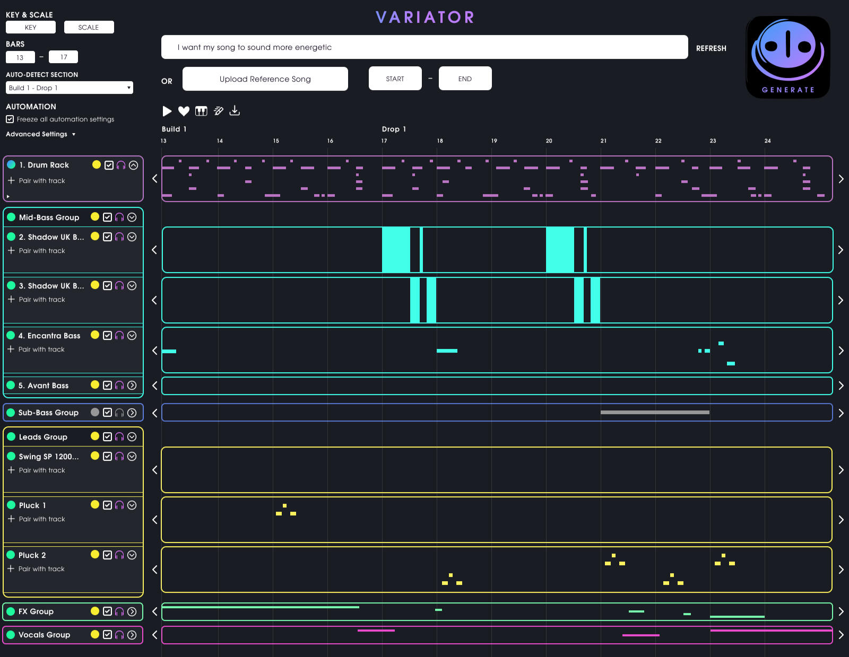This screenshot has width=849, height=657.
Task: Expand Advanced Settings
Action: (x=41, y=134)
